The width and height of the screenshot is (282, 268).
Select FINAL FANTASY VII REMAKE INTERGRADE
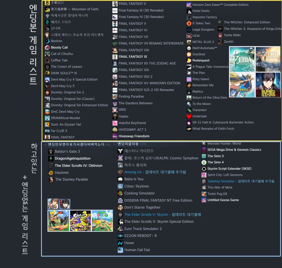pyautogui.click(x=151, y=43)
